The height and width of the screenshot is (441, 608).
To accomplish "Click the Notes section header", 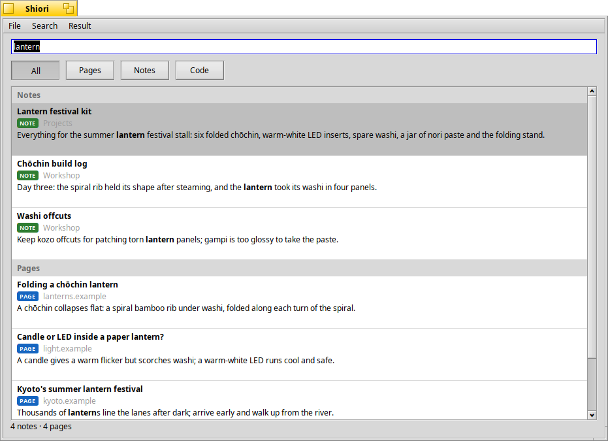I will click(299, 95).
